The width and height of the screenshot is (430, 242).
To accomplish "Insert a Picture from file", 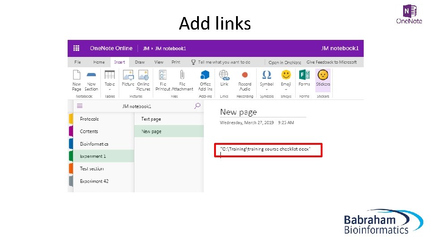I will coord(128,78).
